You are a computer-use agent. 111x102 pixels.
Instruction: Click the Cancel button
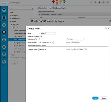tap(104, 98)
